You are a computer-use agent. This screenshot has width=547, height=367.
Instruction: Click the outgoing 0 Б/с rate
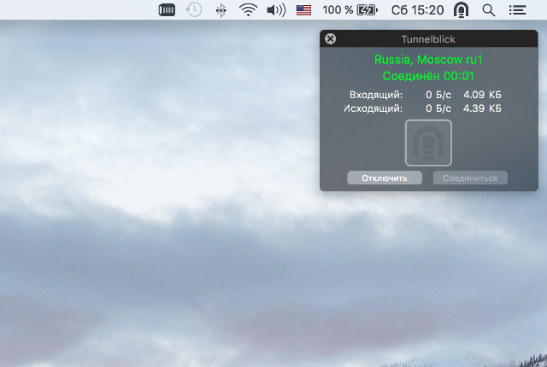tap(438, 108)
